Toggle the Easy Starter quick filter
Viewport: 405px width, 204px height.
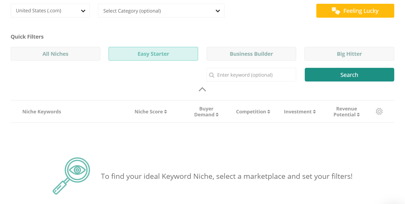click(x=153, y=54)
